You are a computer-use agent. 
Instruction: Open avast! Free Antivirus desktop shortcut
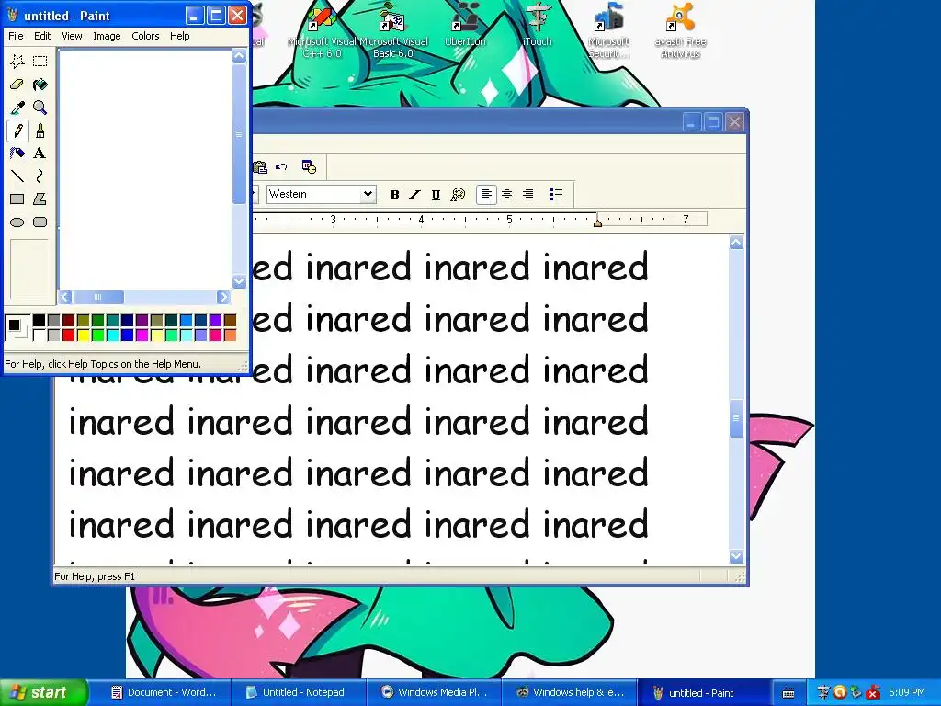coord(681,30)
